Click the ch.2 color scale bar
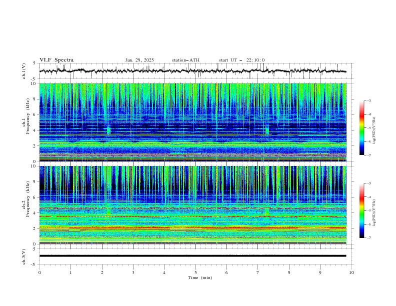 [x=361, y=210]
